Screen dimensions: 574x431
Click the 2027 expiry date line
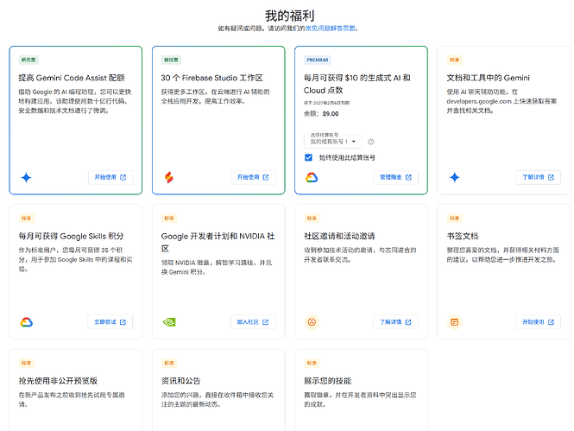coord(326,103)
